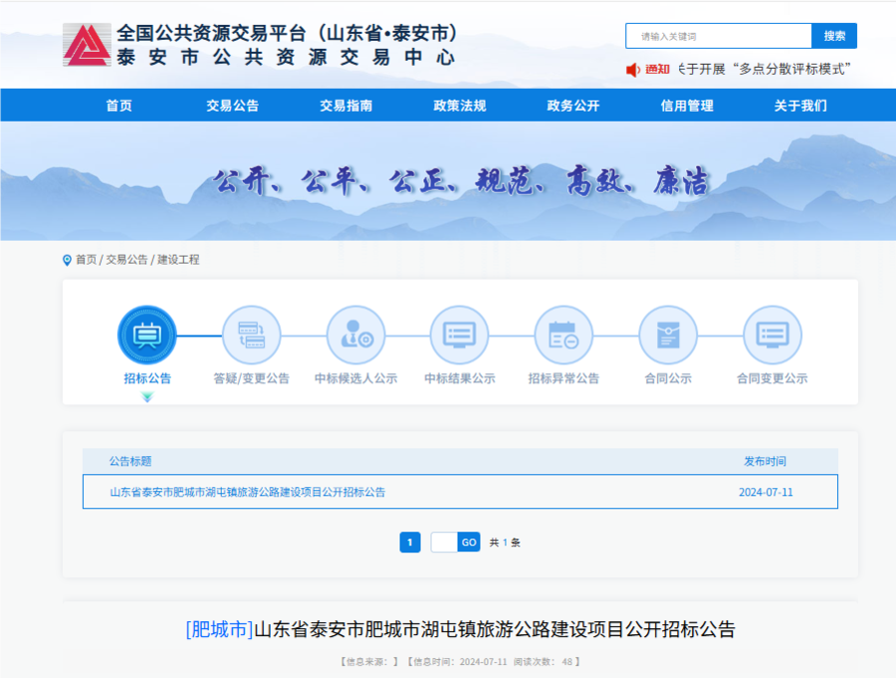Image resolution: width=896 pixels, height=678 pixels.
Task: Click the 中标结果公示 icon
Action: click(459, 335)
